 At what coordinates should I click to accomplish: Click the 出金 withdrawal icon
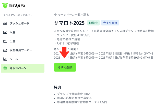click(x=5, y=41)
